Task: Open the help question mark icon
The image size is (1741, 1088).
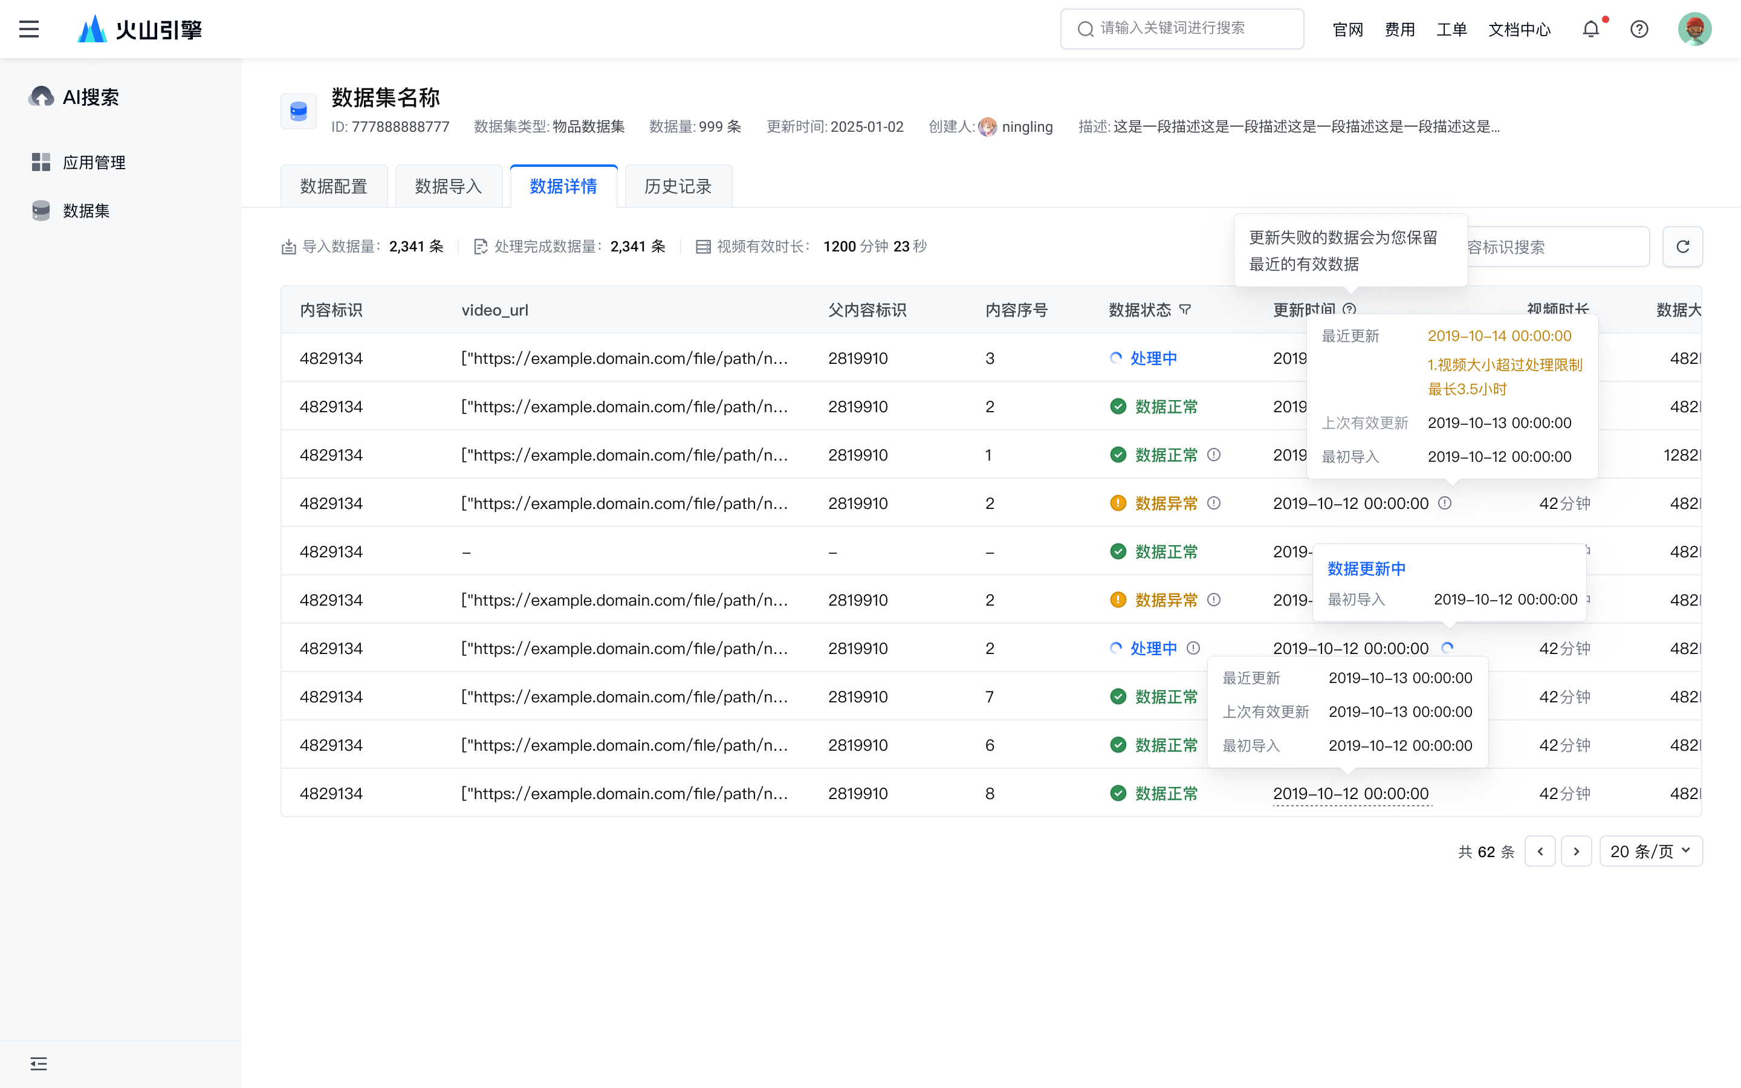Action: pyautogui.click(x=1639, y=29)
